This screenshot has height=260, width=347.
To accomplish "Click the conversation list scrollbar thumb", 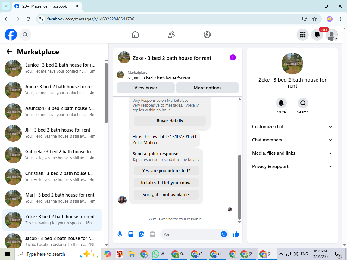I will coord(106,93).
